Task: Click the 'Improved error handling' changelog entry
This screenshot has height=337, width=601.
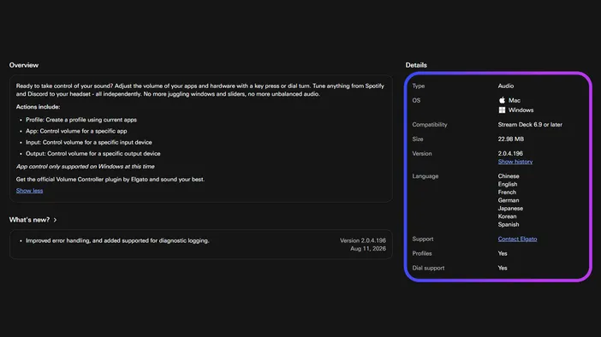Action: [117, 240]
